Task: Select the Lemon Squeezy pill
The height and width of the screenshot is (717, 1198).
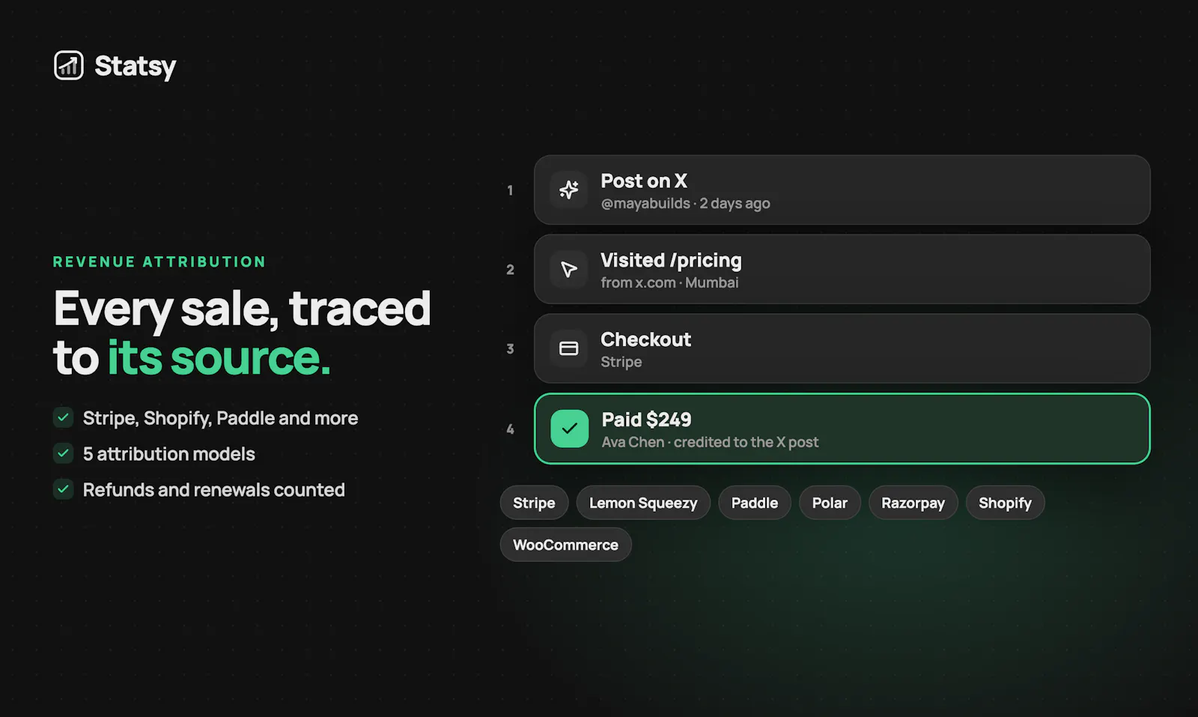Action: coord(643,503)
